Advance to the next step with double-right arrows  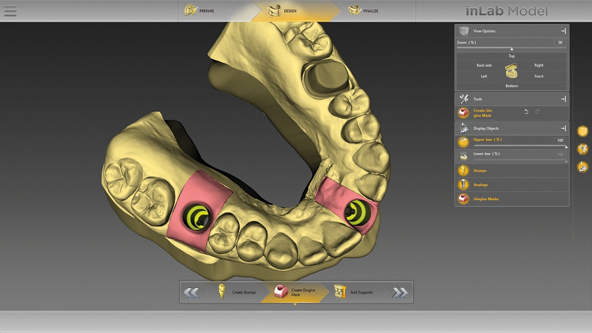click(400, 293)
